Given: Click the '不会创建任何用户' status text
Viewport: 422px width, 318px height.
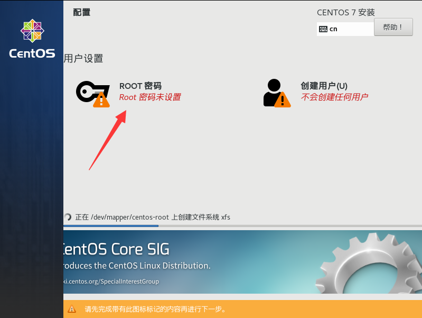Looking at the screenshot, I should coord(334,97).
